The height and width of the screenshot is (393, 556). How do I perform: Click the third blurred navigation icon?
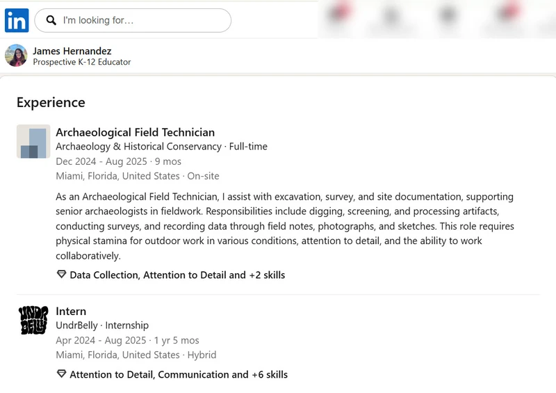click(448, 16)
